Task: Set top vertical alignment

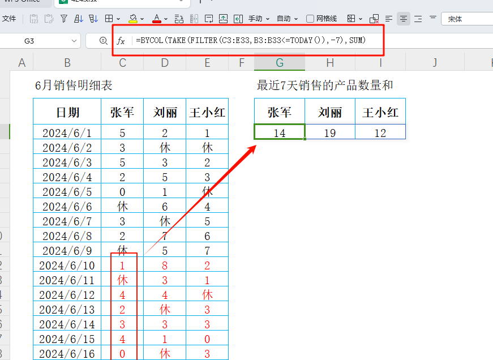Action: pyautogui.click(x=433, y=18)
